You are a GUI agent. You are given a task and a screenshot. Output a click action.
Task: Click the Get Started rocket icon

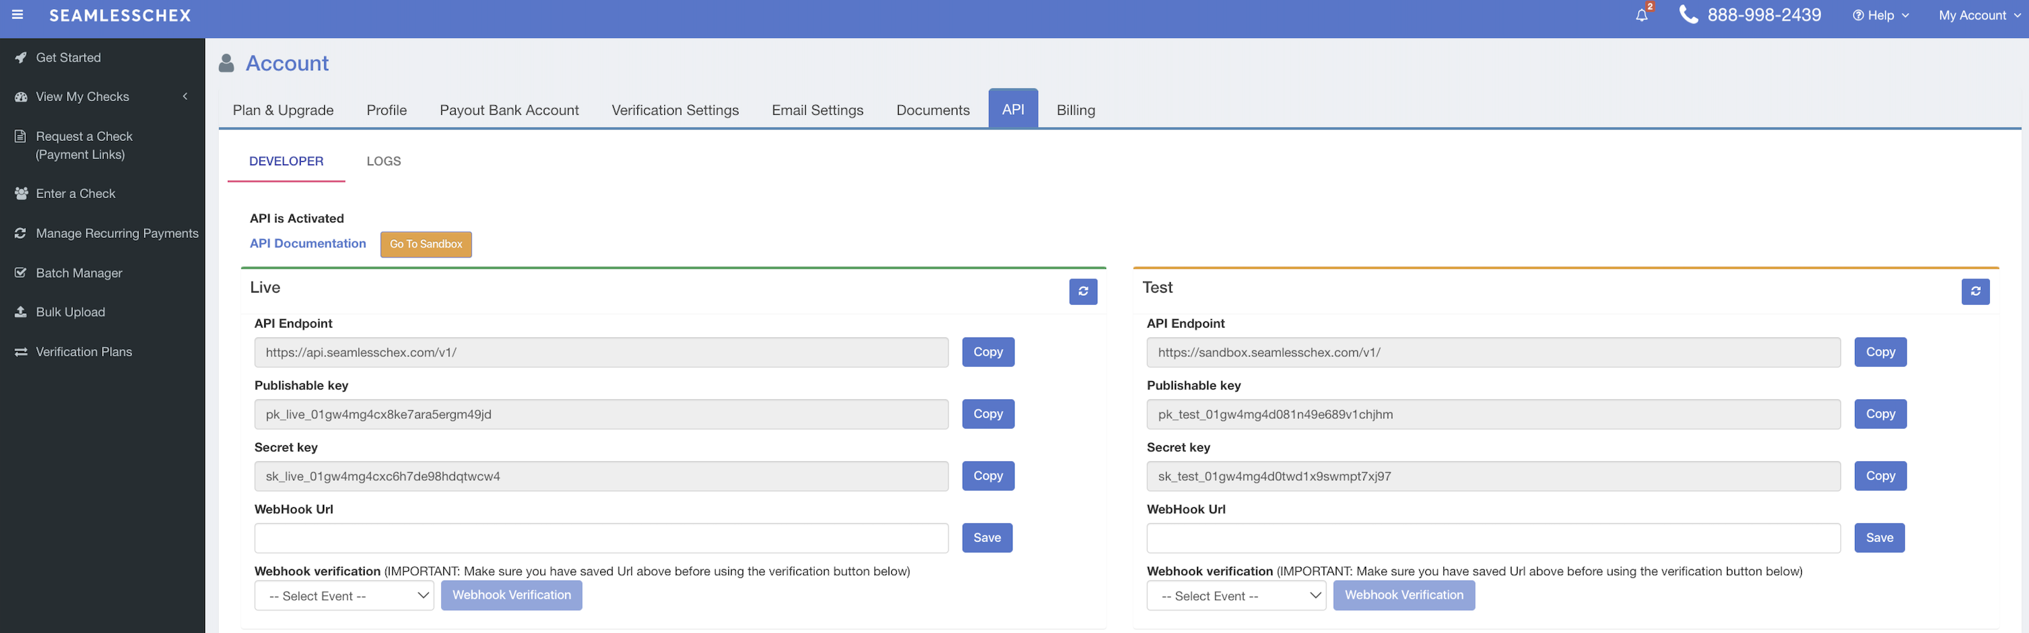coord(21,58)
